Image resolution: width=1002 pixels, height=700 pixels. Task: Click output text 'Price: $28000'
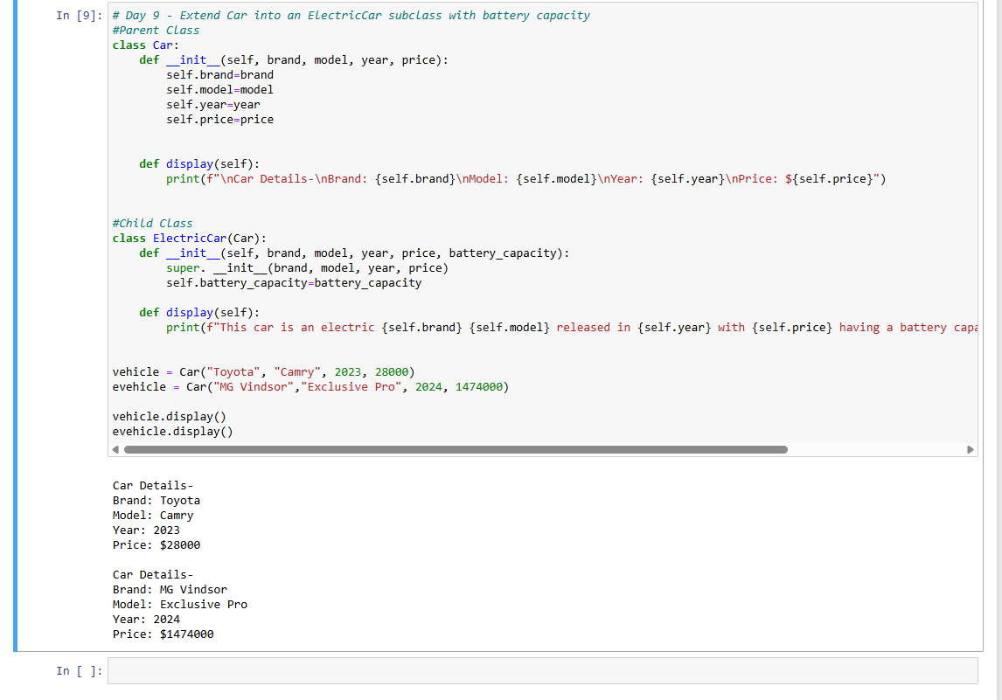click(157, 544)
